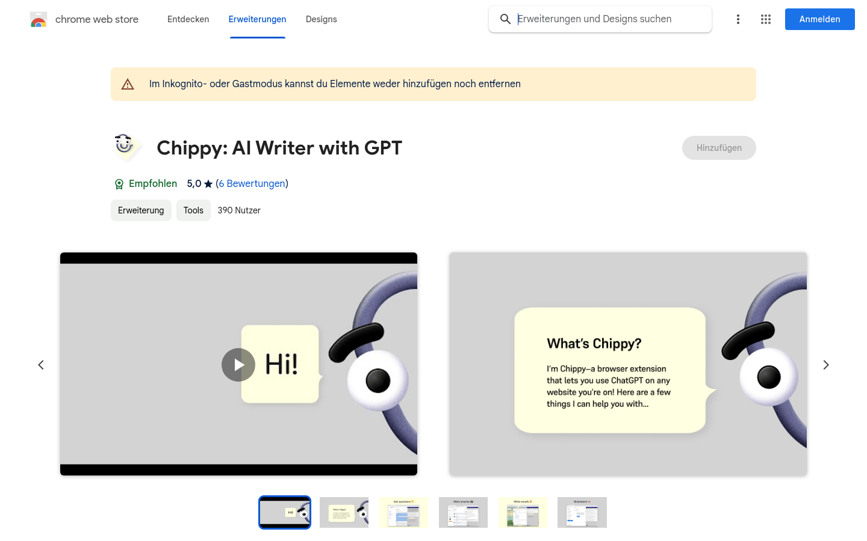The height and width of the screenshot is (541, 867).
Task: Select the Brainstorm thumbnail
Action: coord(582,512)
